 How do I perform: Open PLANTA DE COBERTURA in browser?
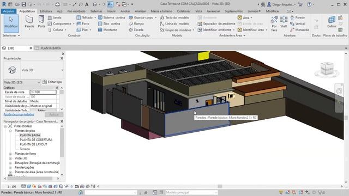pyautogui.click(x=36, y=140)
